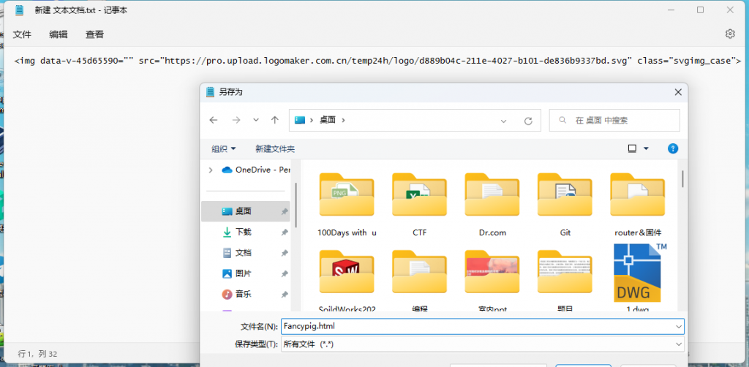749x367 pixels.
Task: Select the 1.dwg file icon
Action: point(638,273)
